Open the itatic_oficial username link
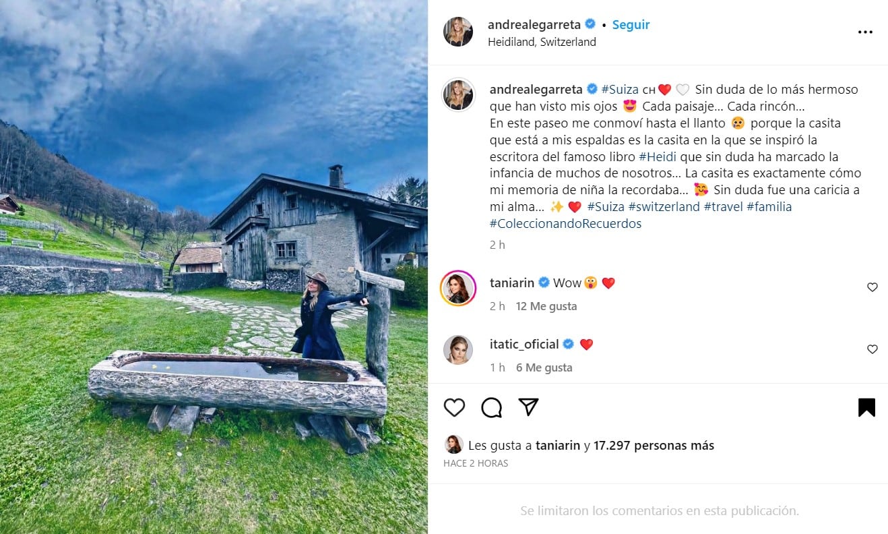 pos(524,344)
